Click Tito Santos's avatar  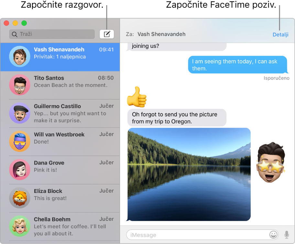tap(19, 85)
